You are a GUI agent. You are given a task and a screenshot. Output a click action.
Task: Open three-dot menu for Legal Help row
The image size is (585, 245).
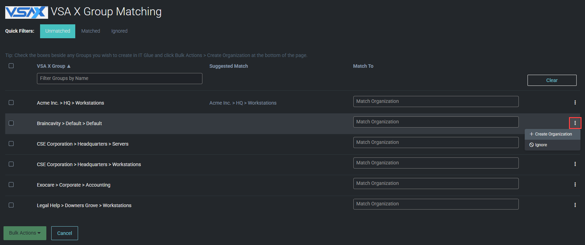(x=575, y=205)
